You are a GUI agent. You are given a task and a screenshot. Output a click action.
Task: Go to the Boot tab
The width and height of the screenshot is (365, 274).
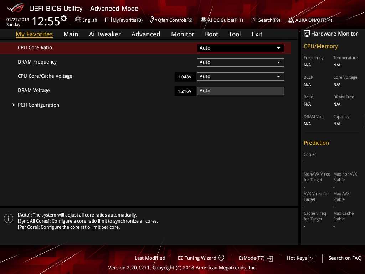(211, 34)
